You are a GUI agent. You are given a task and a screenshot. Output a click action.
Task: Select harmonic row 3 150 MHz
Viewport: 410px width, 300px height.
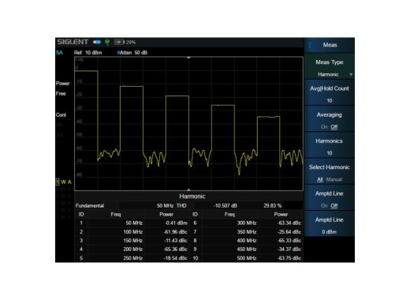[132, 241]
